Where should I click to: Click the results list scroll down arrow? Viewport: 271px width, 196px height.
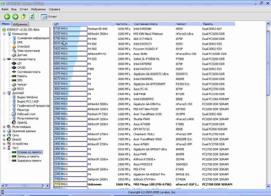click(268, 186)
